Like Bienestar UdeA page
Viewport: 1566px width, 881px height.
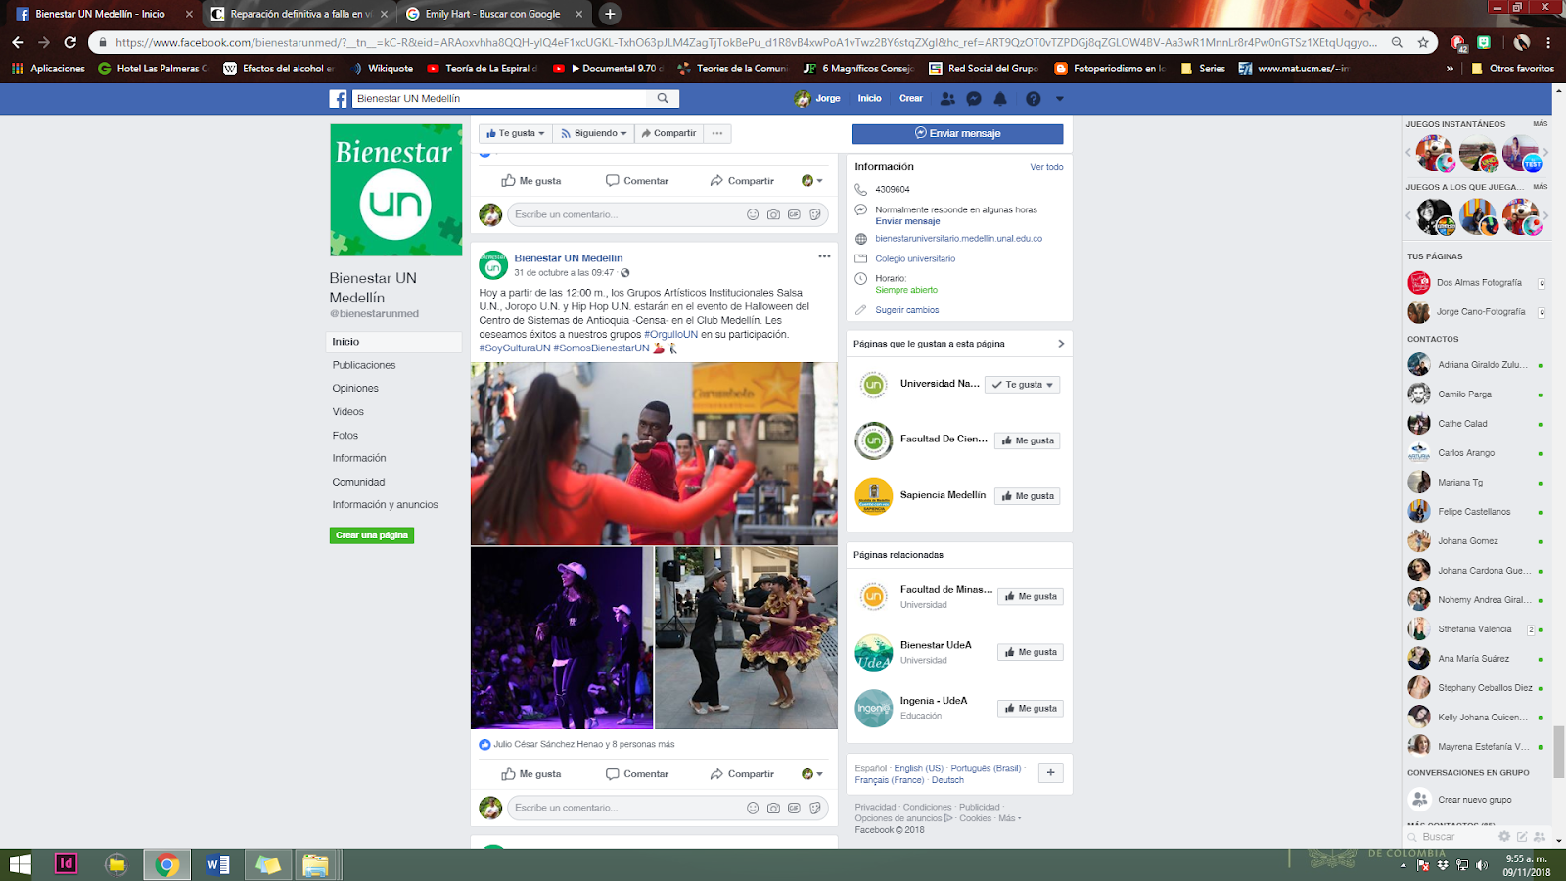(x=1030, y=652)
